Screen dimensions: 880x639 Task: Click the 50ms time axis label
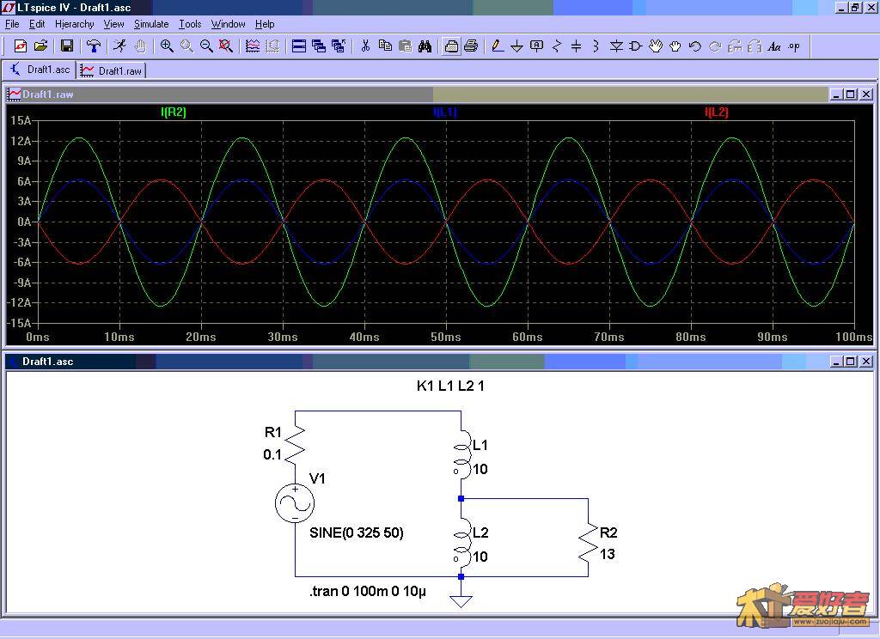coord(446,338)
